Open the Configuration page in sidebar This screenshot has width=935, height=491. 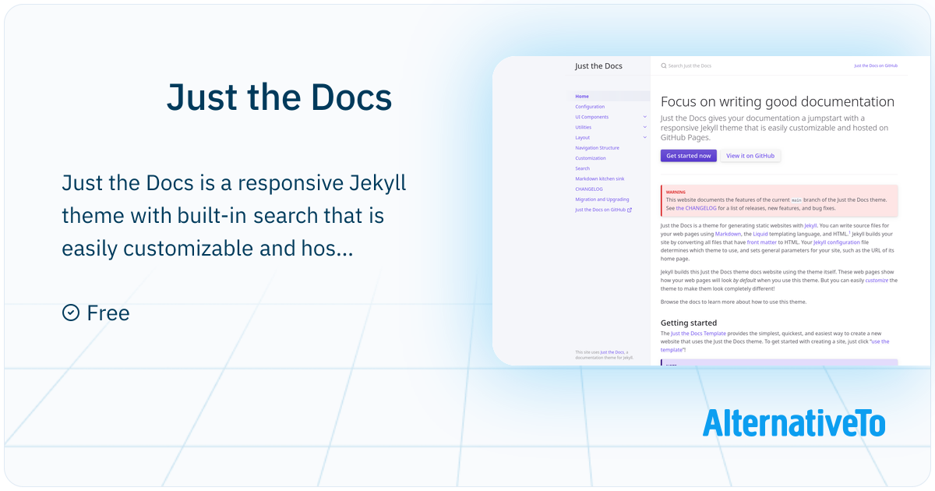coord(590,107)
